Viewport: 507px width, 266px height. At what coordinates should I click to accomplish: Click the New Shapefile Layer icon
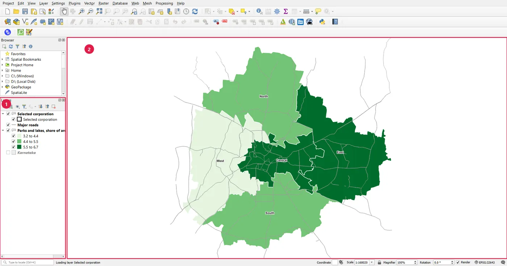[25, 22]
